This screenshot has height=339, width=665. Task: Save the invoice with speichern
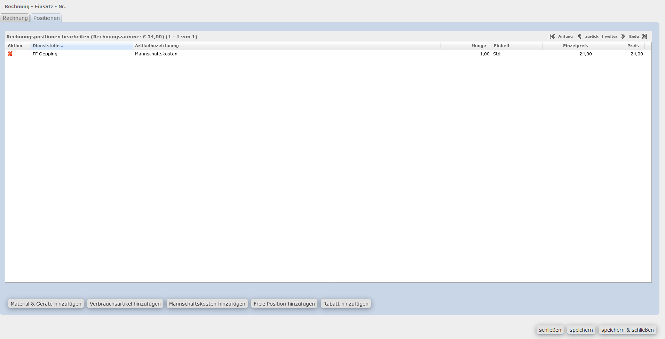point(581,330)
